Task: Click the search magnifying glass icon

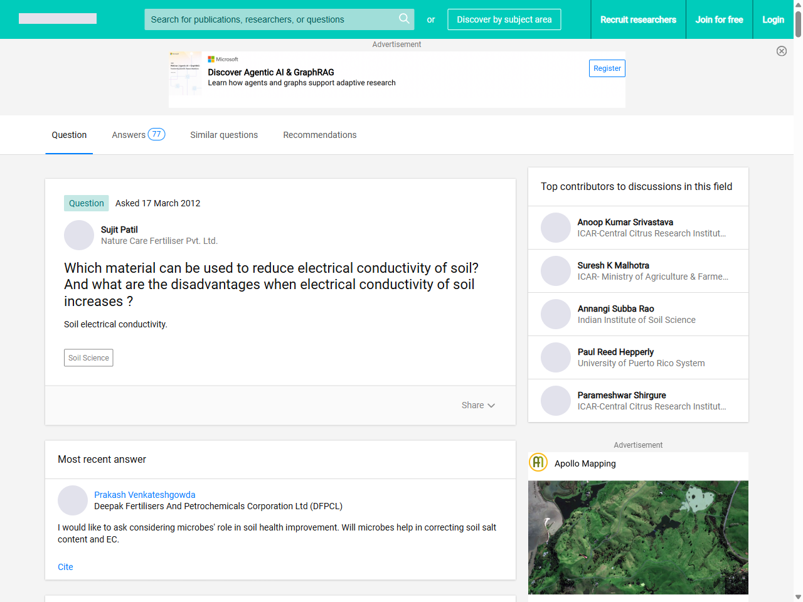Action: [404, 19]
